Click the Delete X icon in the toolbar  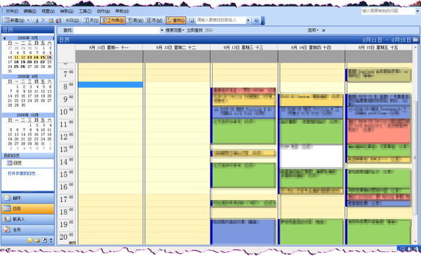click(x=43, y=20)
